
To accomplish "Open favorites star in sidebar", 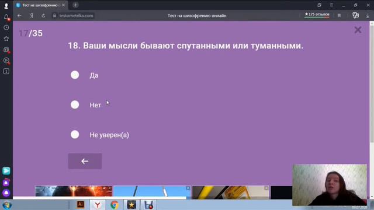I will coord(6,38).
